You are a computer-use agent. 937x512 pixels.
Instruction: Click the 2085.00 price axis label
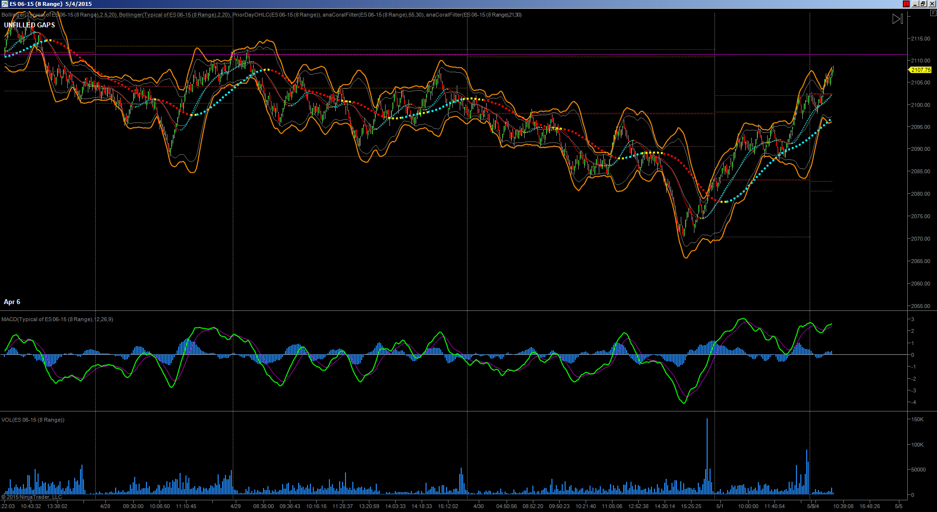(x=920, y=171)
